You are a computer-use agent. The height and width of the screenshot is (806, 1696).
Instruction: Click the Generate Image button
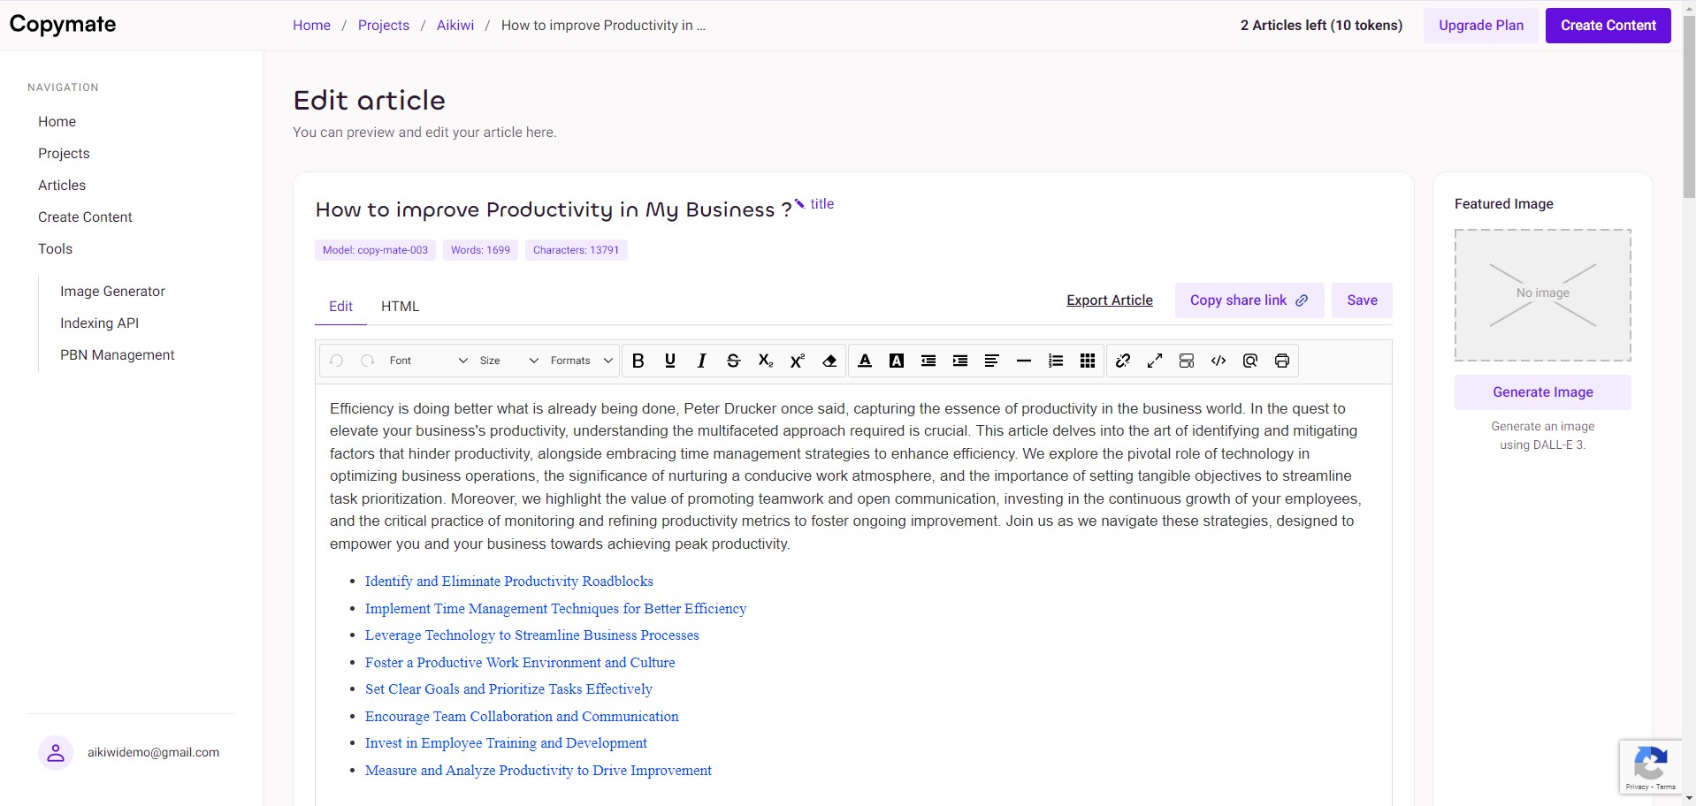1543,392
